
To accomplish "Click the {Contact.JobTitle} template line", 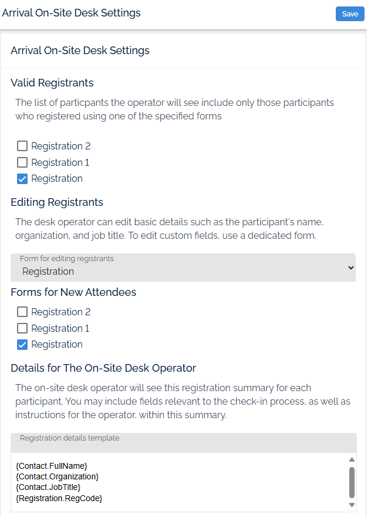I will pyautogui.click(x=48, y=487).
